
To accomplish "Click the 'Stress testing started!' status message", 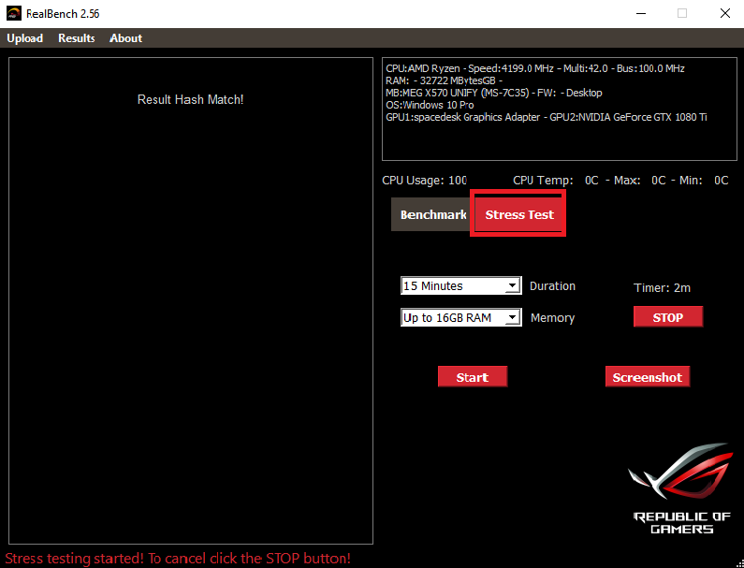I will (x=178, y=558).
